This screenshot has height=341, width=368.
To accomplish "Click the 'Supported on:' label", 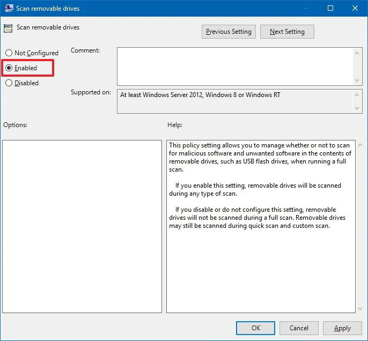I will pyautogui.click(x=91, y=92).
